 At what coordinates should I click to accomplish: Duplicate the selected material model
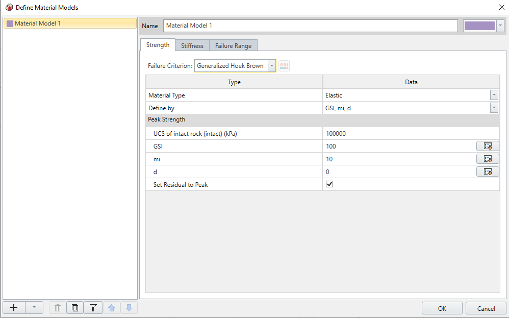[75, 307]
